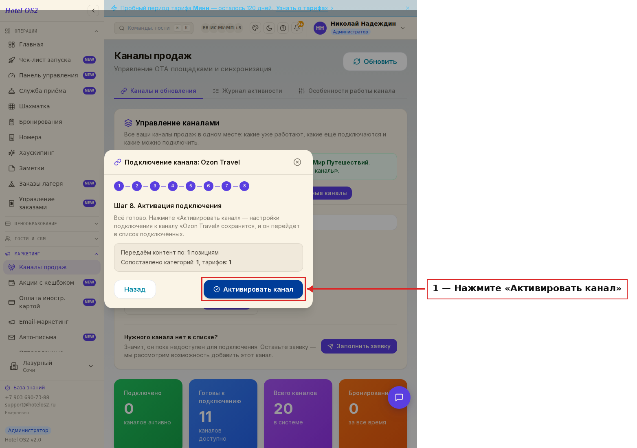Click the «МП» shortcut badge in header

[230, 28]
